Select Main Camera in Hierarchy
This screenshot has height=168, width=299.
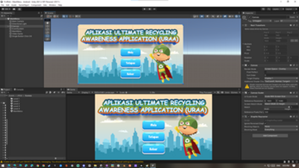(18, 21)
